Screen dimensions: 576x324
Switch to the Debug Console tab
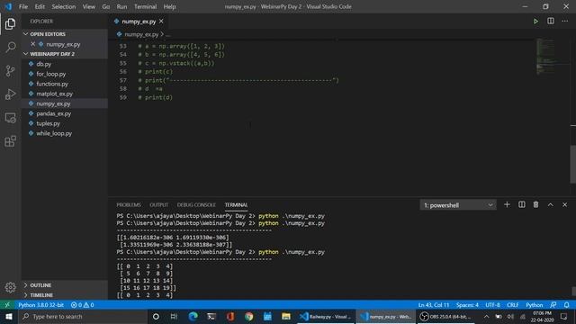[x=196, y=204]
